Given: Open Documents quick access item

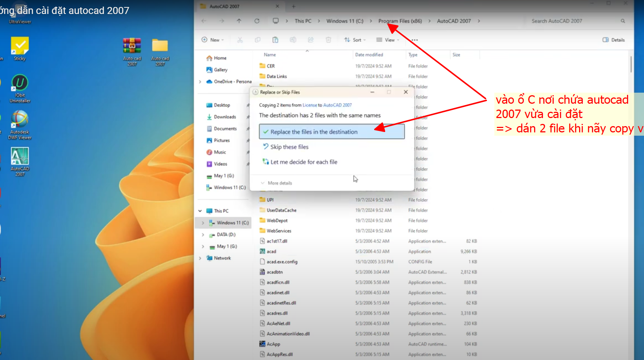Looking at the screenshot, I should pos(222,129).
